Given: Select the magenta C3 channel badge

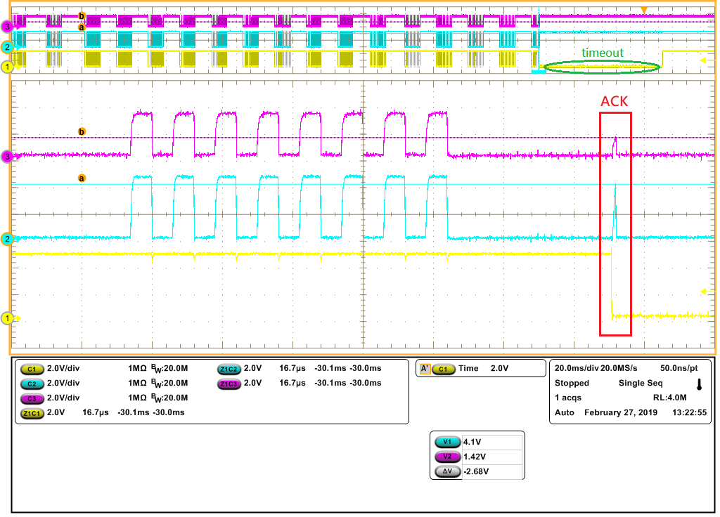Looking at the screenshot, I should 32,398.
